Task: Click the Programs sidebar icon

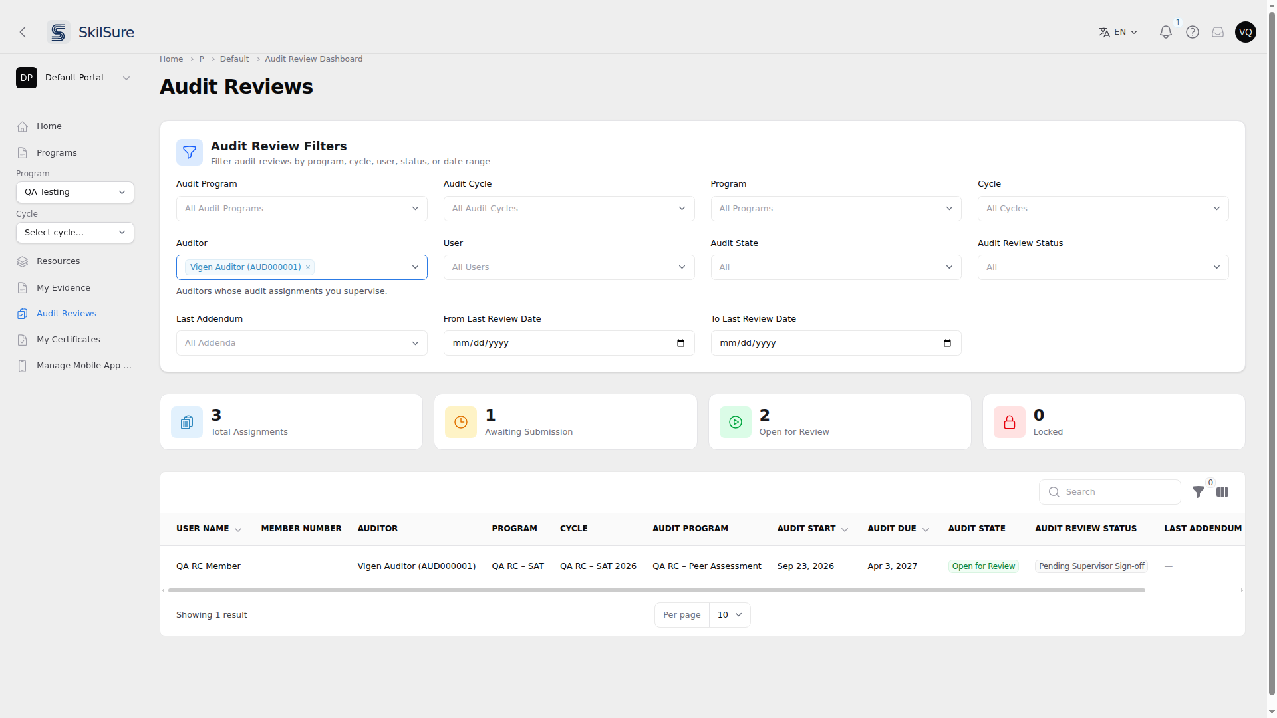Action: (23, 153)
